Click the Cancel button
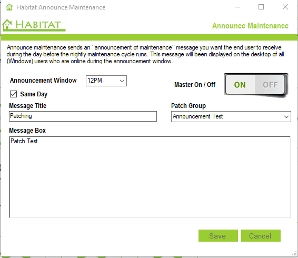 coord(261,236)
